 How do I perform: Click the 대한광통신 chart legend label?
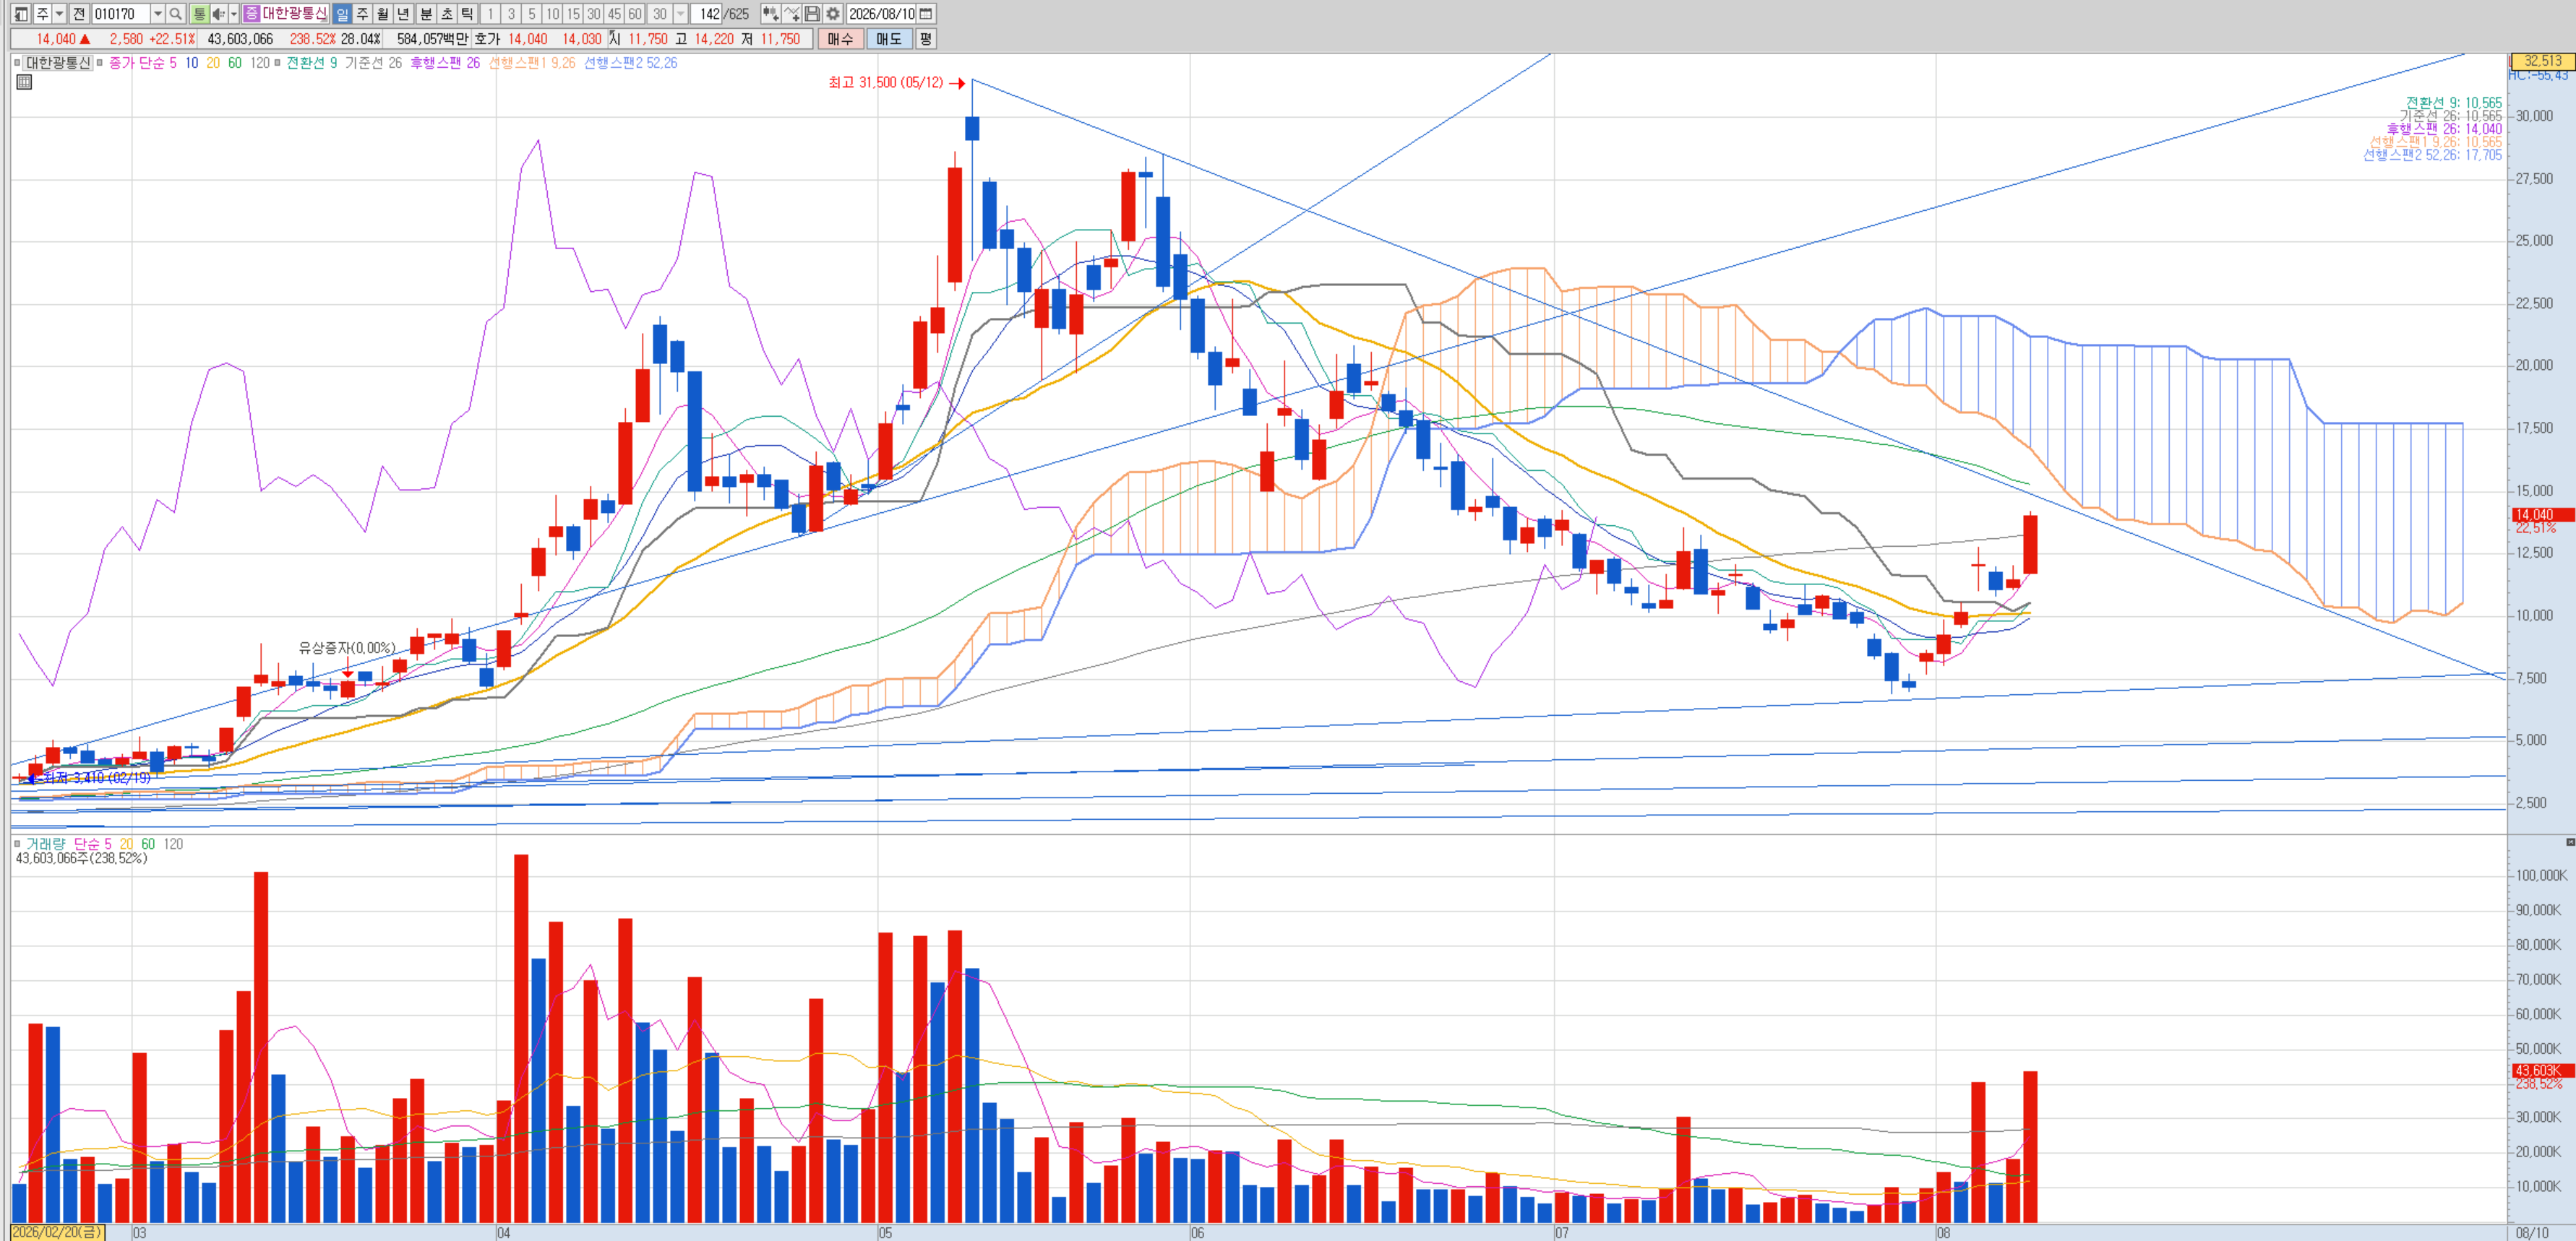(58, 63)
